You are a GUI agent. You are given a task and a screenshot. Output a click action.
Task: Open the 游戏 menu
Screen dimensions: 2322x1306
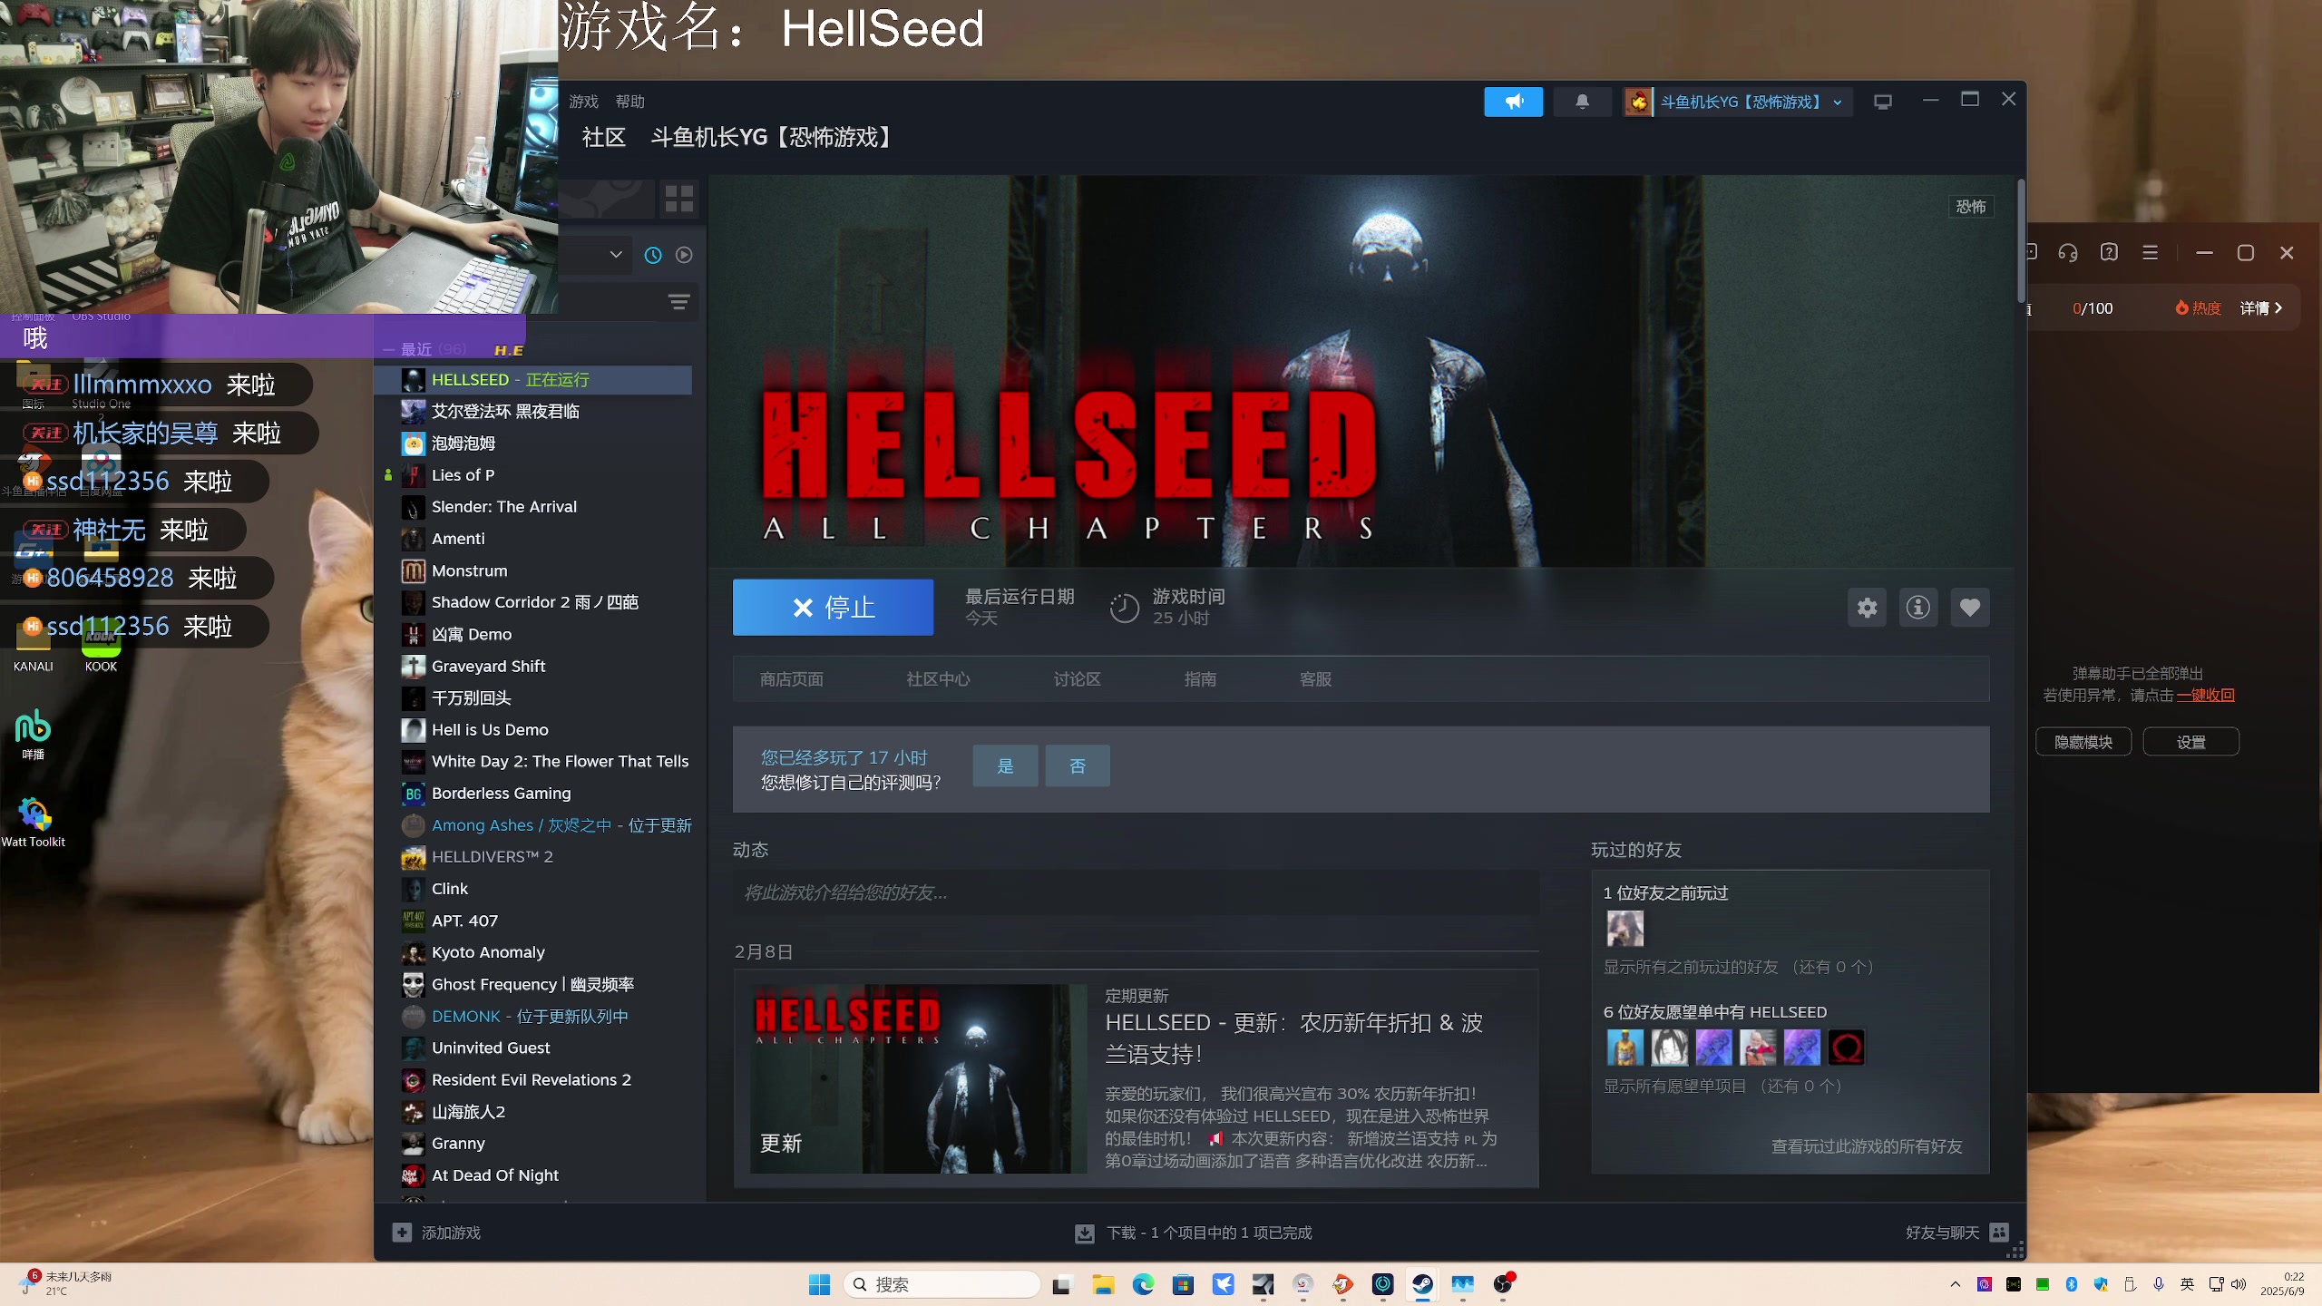tap(583, 102)
